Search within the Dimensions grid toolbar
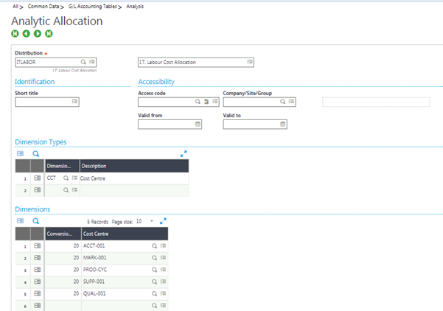The width and height of the screenshot is (443, 311). [x=35, y=220]
